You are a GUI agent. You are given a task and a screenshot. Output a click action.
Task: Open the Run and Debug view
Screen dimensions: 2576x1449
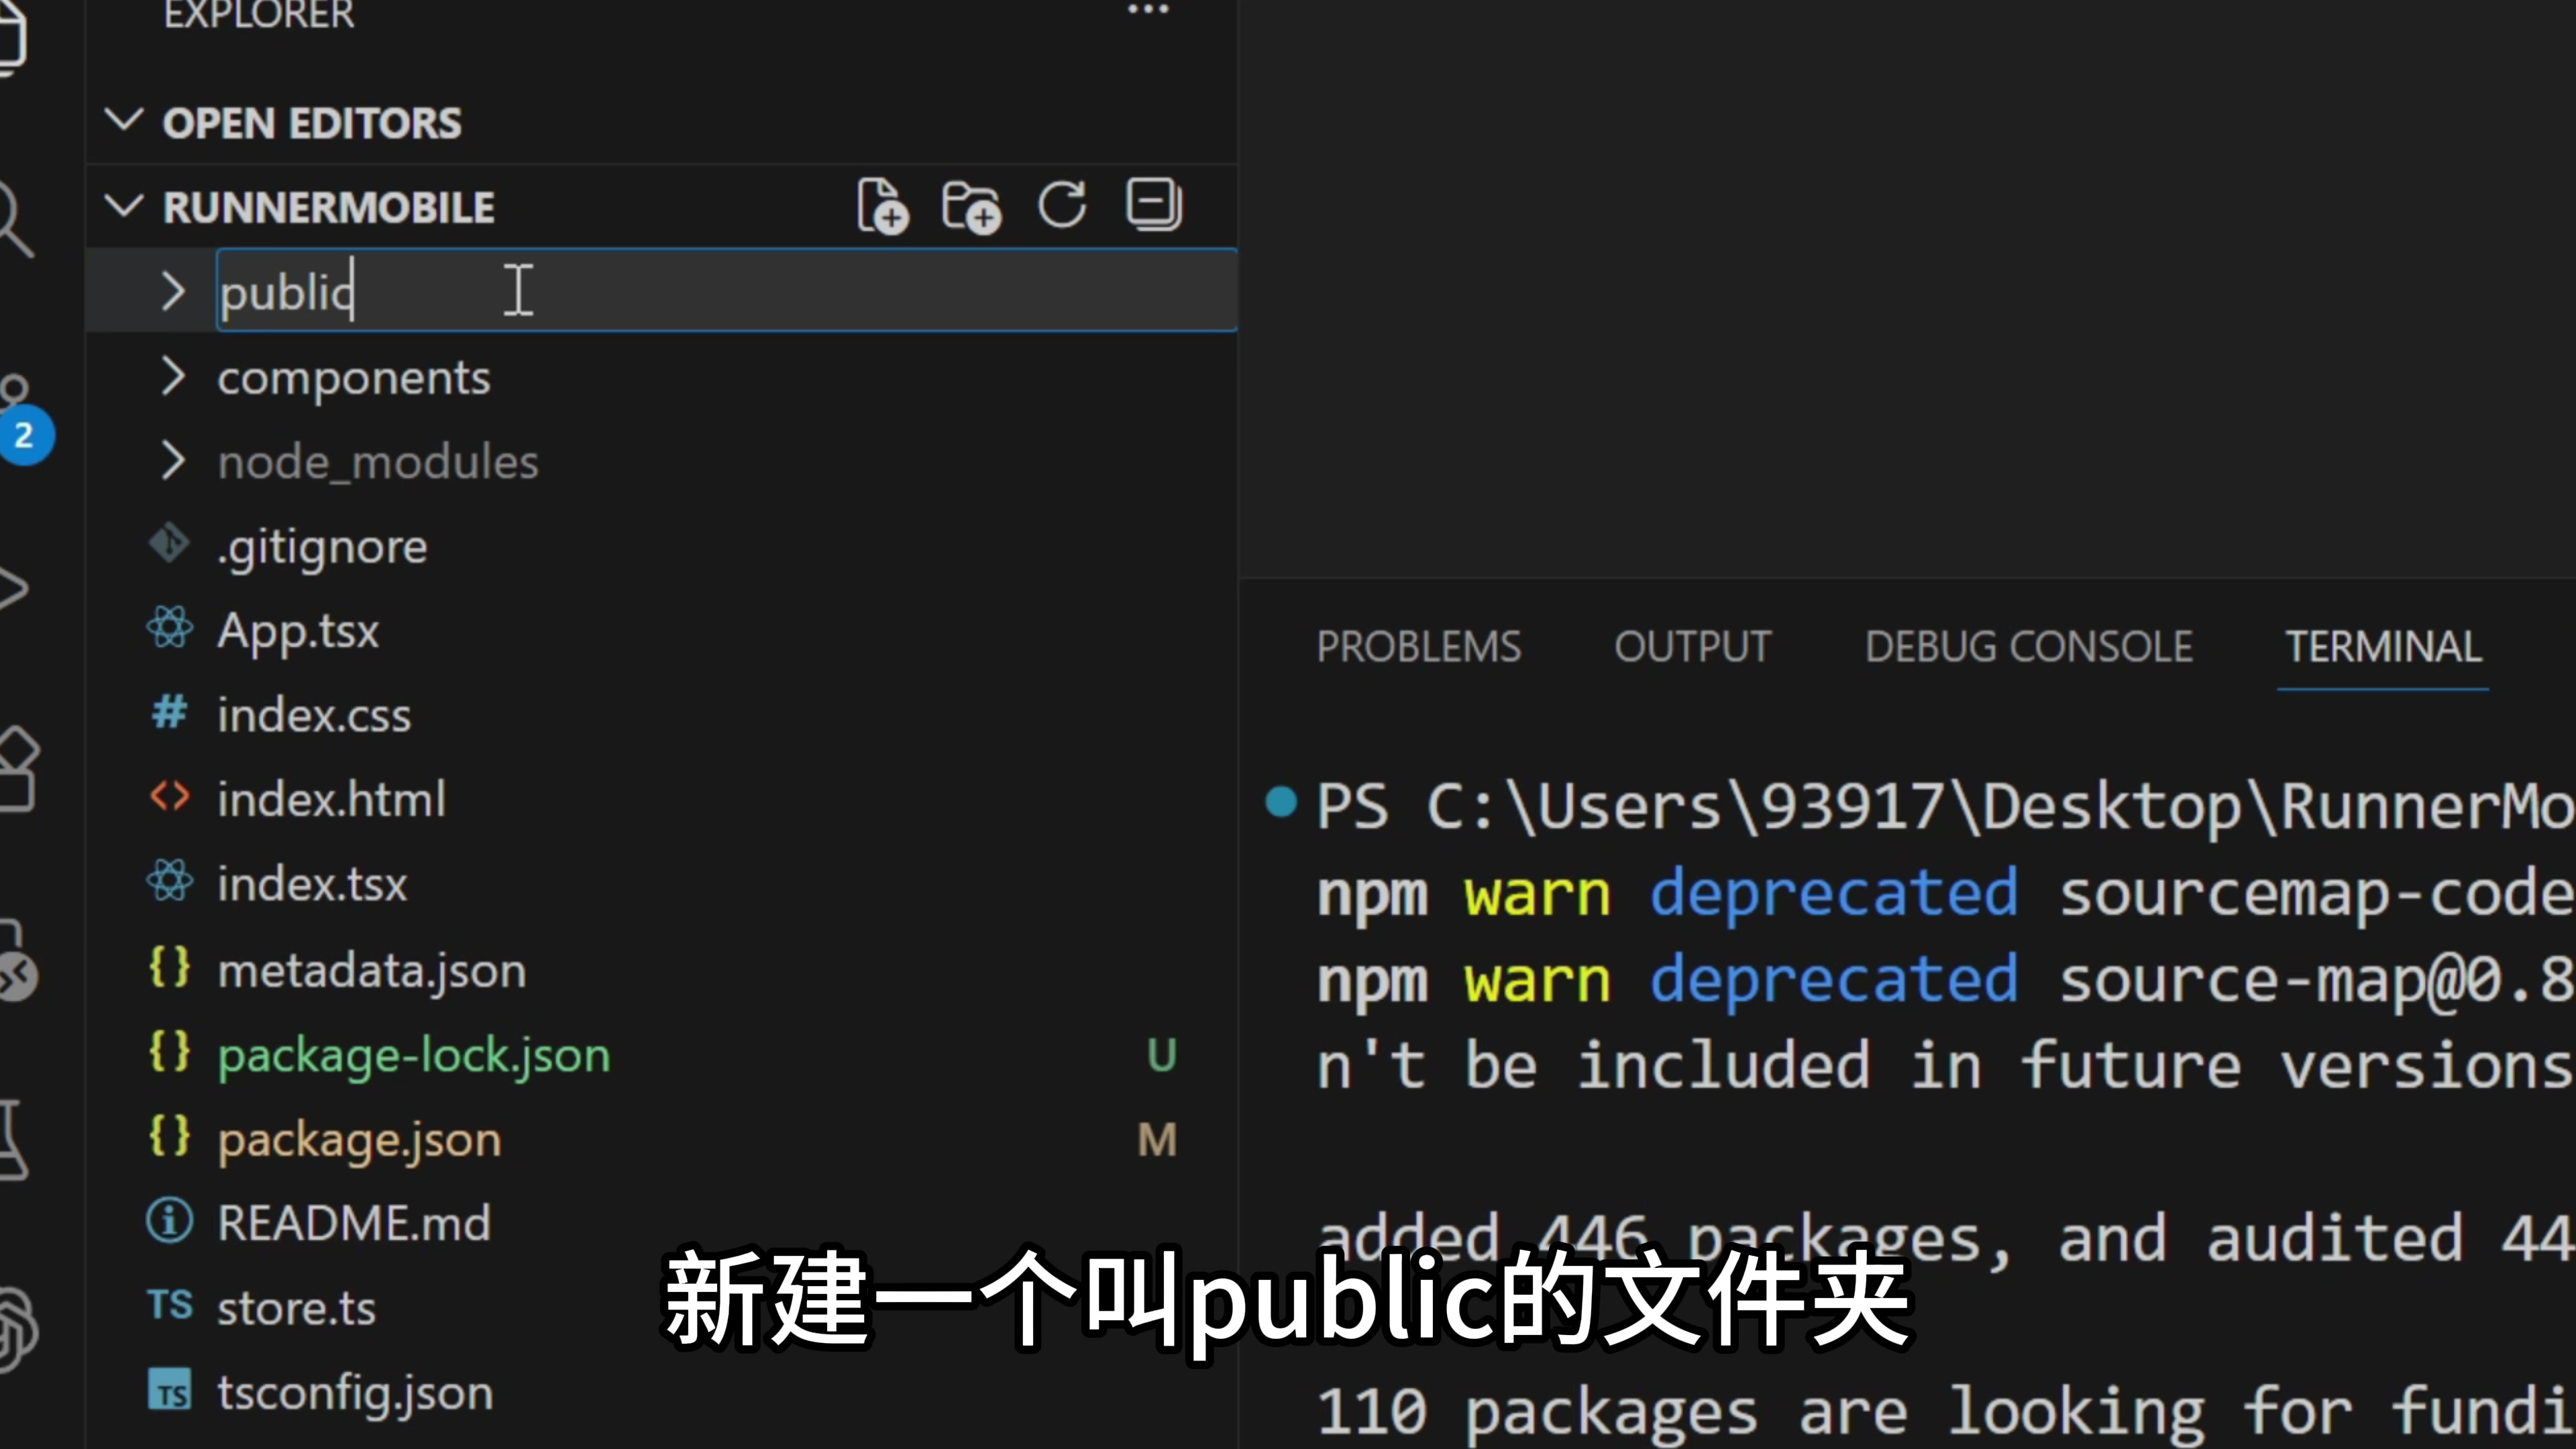(x=12, y=588)
